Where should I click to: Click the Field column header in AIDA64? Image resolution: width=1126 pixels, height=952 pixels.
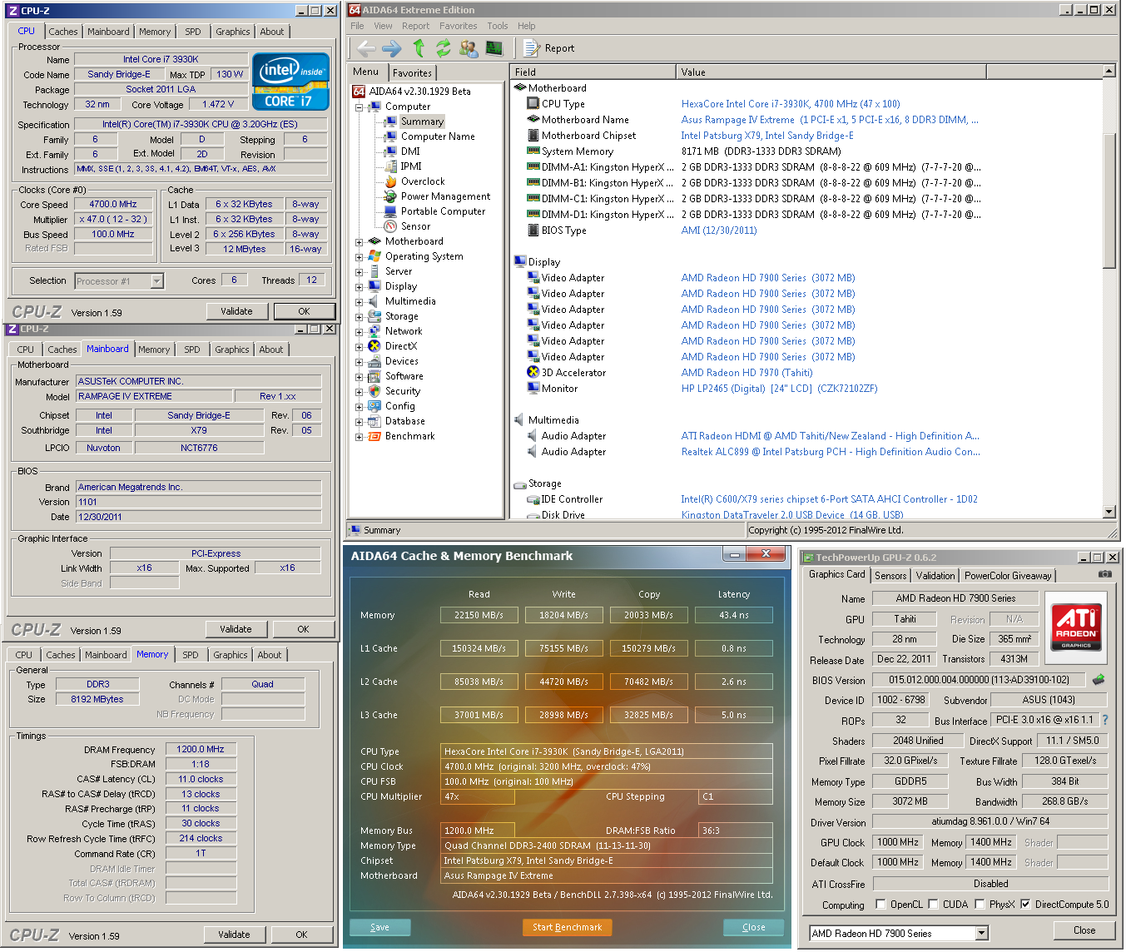click(x=592, y=72)
